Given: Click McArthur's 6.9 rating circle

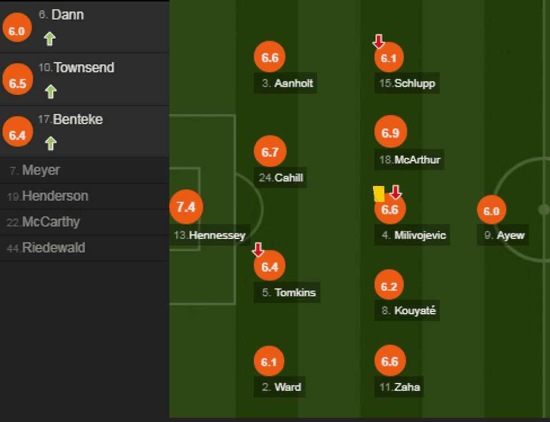Looking at the screenshot, I should coord(391,133).
